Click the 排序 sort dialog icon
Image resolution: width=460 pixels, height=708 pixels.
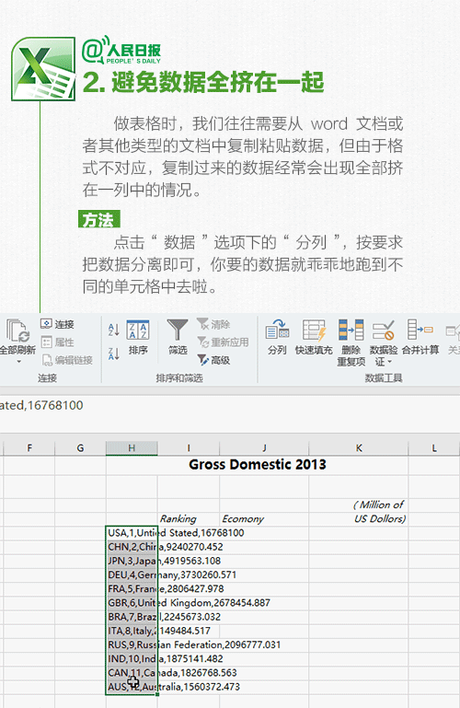pyautogui.click(x=138, y=331)
